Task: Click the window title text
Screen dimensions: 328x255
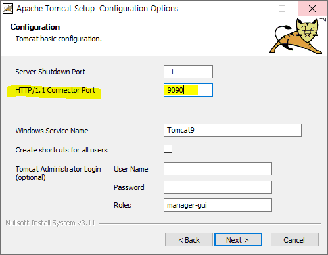Action: tap(97, 9)
